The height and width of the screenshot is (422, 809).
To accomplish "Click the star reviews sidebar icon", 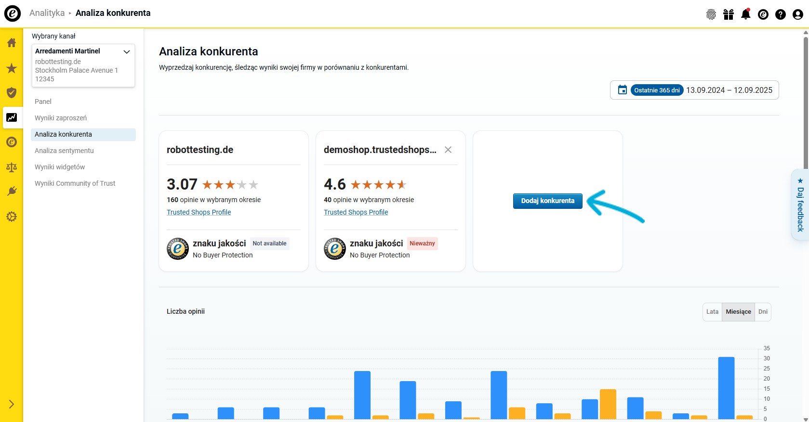I will [12, 68].
